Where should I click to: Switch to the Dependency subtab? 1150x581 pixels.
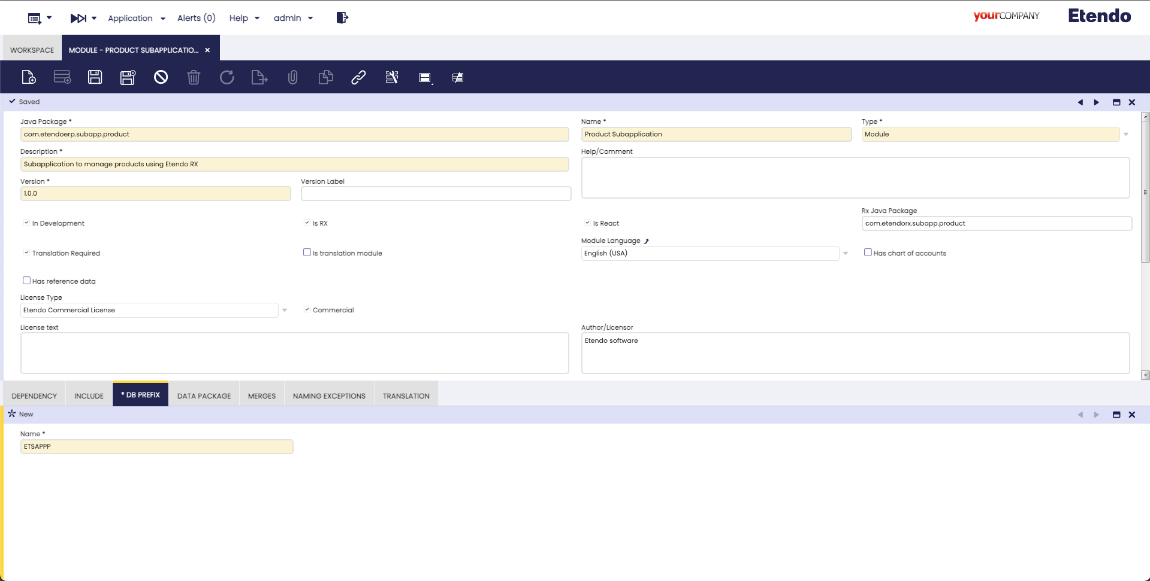[x=34, y=396]
